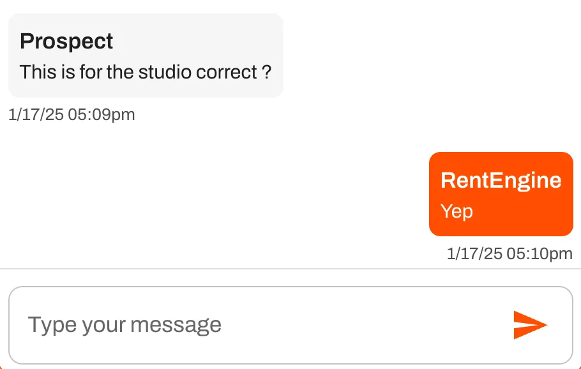Click the orange bar below the composer
Image resolution: width=581 pixels, height=369 pixels.
290,366
